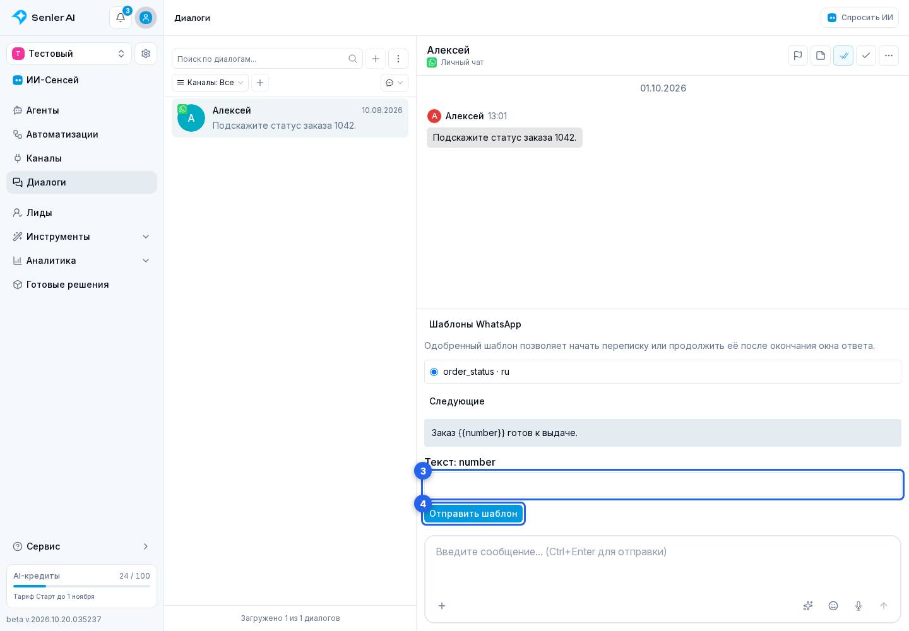Go to ИИ-Сенсей
This screenshot has height=631, width=909.
coord(81,80)
